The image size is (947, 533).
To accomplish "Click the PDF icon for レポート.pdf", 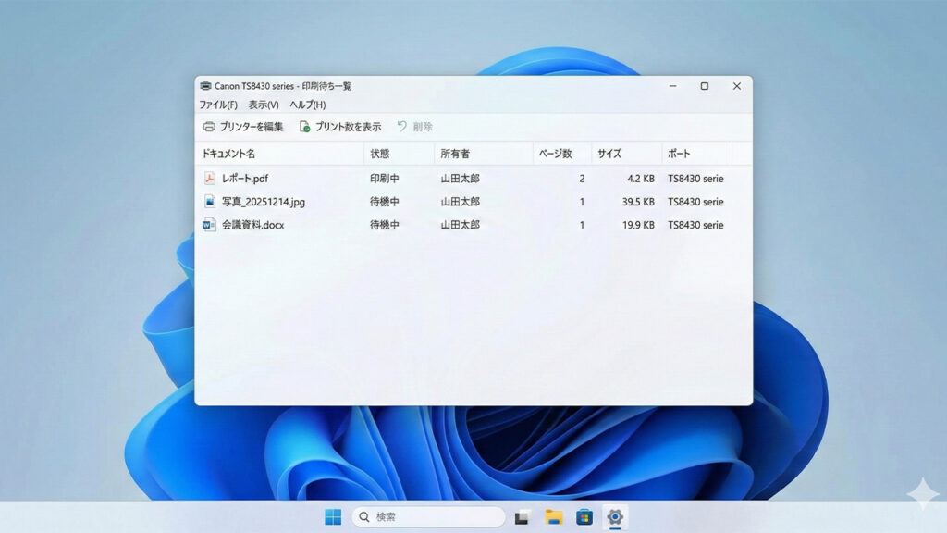I will tap(210, 179).
